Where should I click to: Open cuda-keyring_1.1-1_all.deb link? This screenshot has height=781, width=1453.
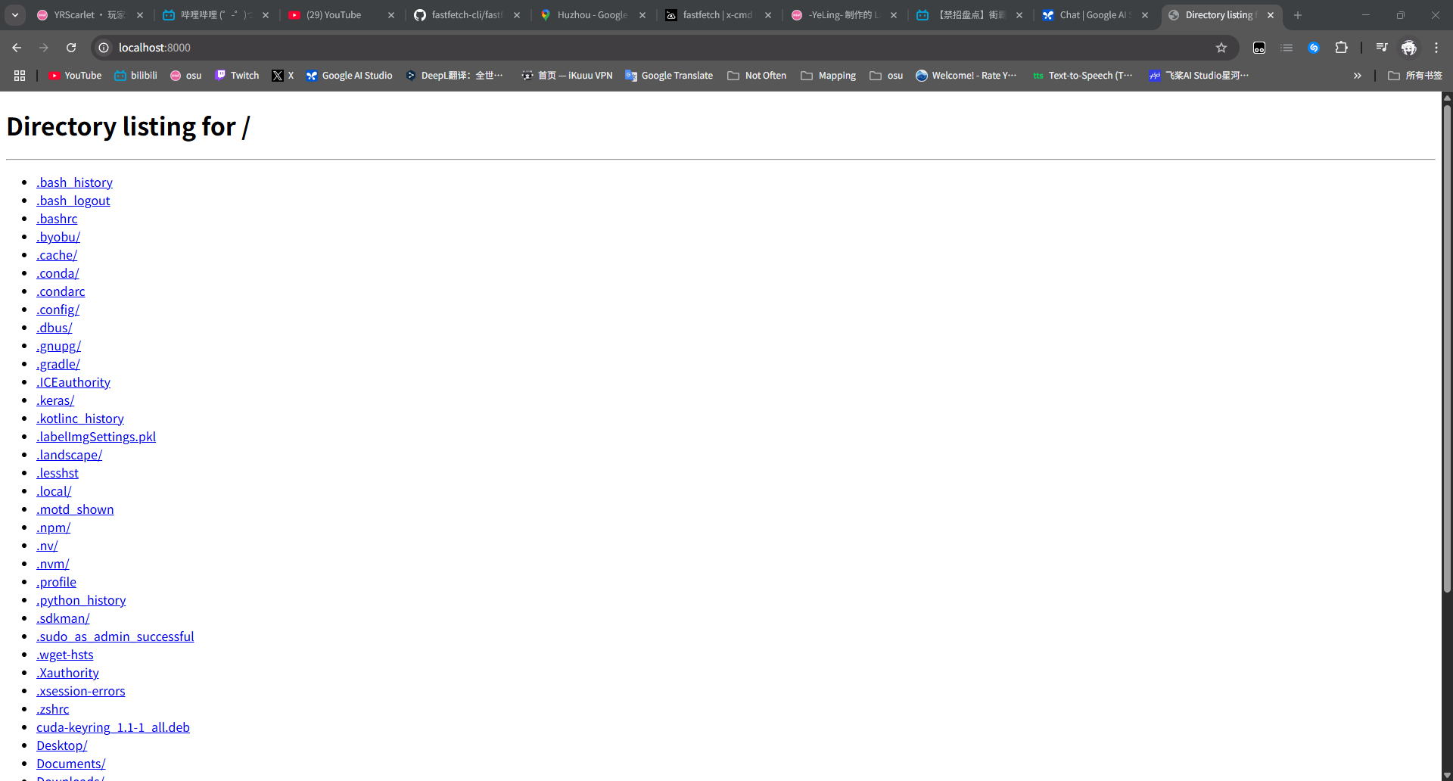(113, 727)
